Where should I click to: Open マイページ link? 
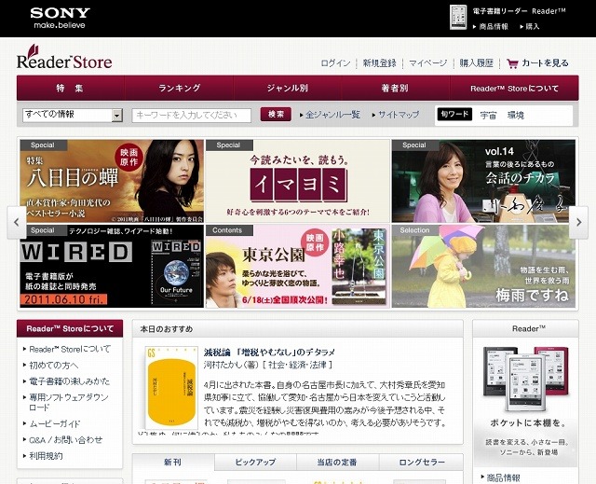(x=427, y=63)
